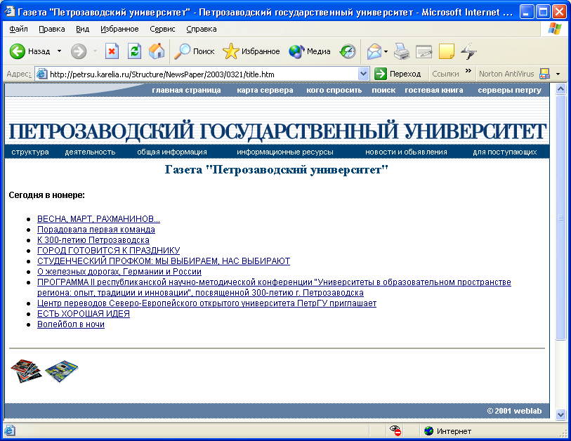Open the Файл menu
The width and height of the screenshot is (571, 441).
tap(18, 29)
